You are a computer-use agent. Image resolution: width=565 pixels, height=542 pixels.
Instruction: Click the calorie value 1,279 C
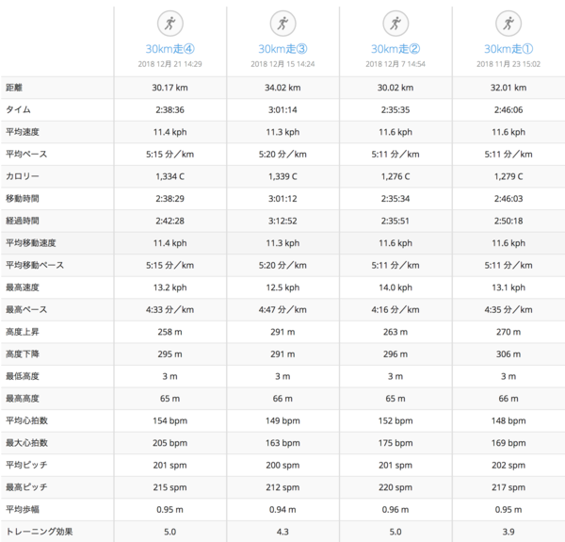click(508, 176)
